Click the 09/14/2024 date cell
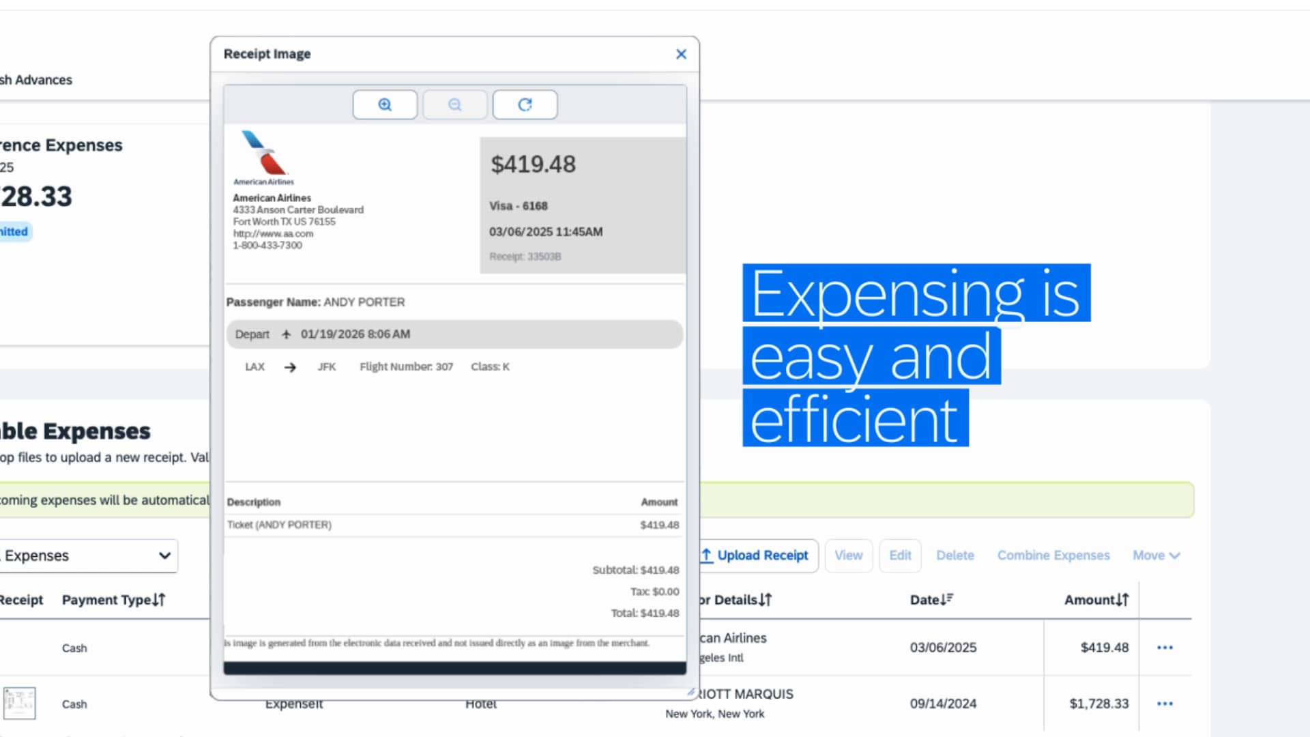This screenshot has height=737, width=1310. pos(943,704)
